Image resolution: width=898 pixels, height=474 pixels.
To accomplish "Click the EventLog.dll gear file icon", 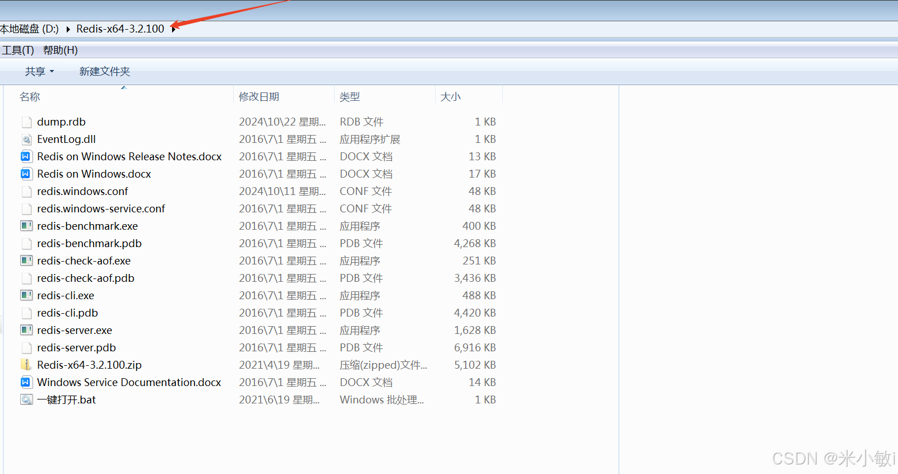I will click(x=26, y=140).
